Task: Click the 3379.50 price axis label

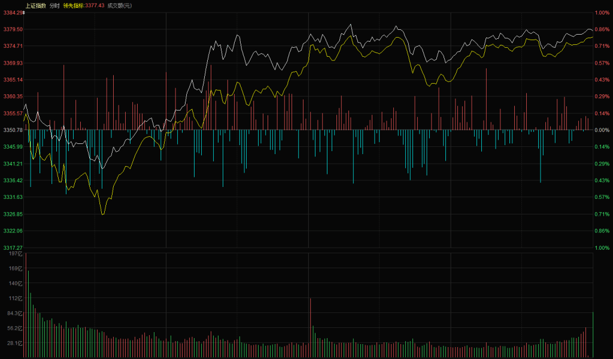Action: click(13, 29)
